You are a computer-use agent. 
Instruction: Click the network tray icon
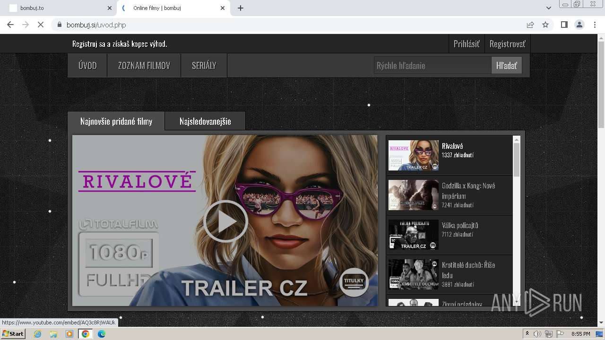(549, 334)
